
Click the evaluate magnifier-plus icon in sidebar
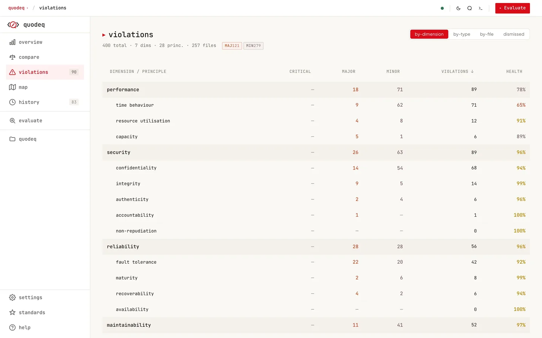point(12,121)
